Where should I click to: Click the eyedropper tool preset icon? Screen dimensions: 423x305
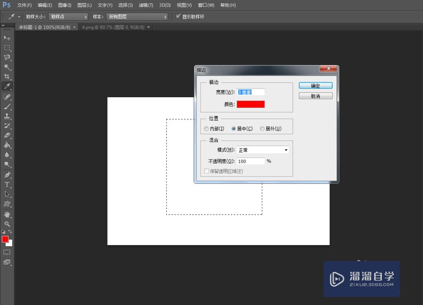[x=11, y=17]
